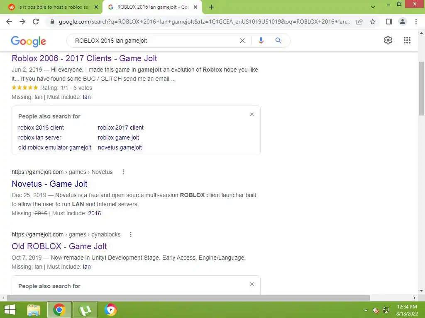Click the horizontal scrollbar thumb
This screenshot has width=425, height=318.
(188, 298)
